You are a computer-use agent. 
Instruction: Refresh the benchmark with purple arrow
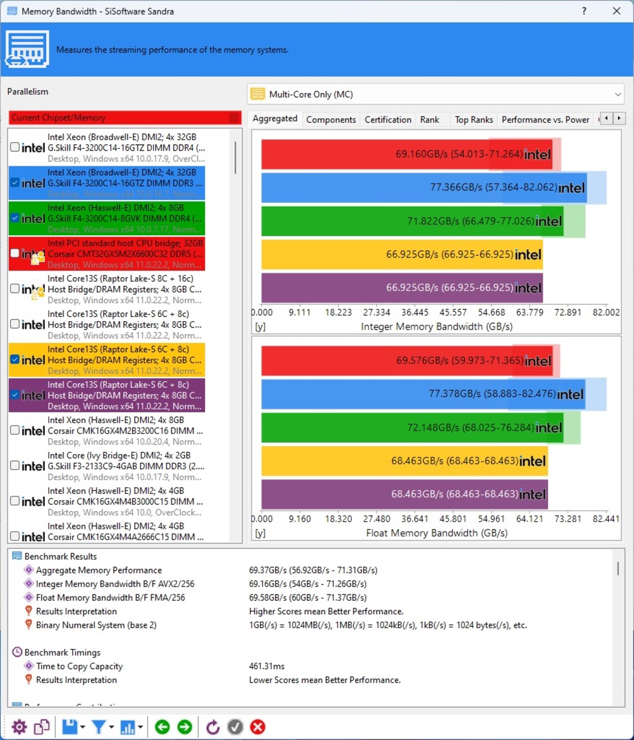tap(213, 727)
